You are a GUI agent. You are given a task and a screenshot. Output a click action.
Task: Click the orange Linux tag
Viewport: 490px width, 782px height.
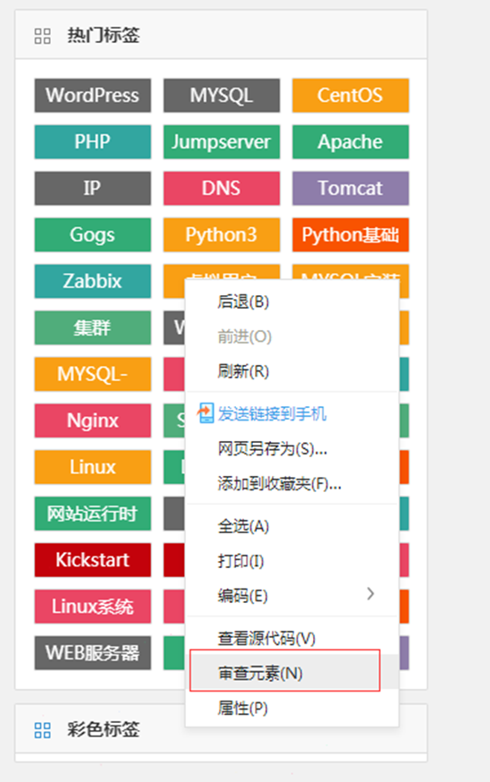93,467
